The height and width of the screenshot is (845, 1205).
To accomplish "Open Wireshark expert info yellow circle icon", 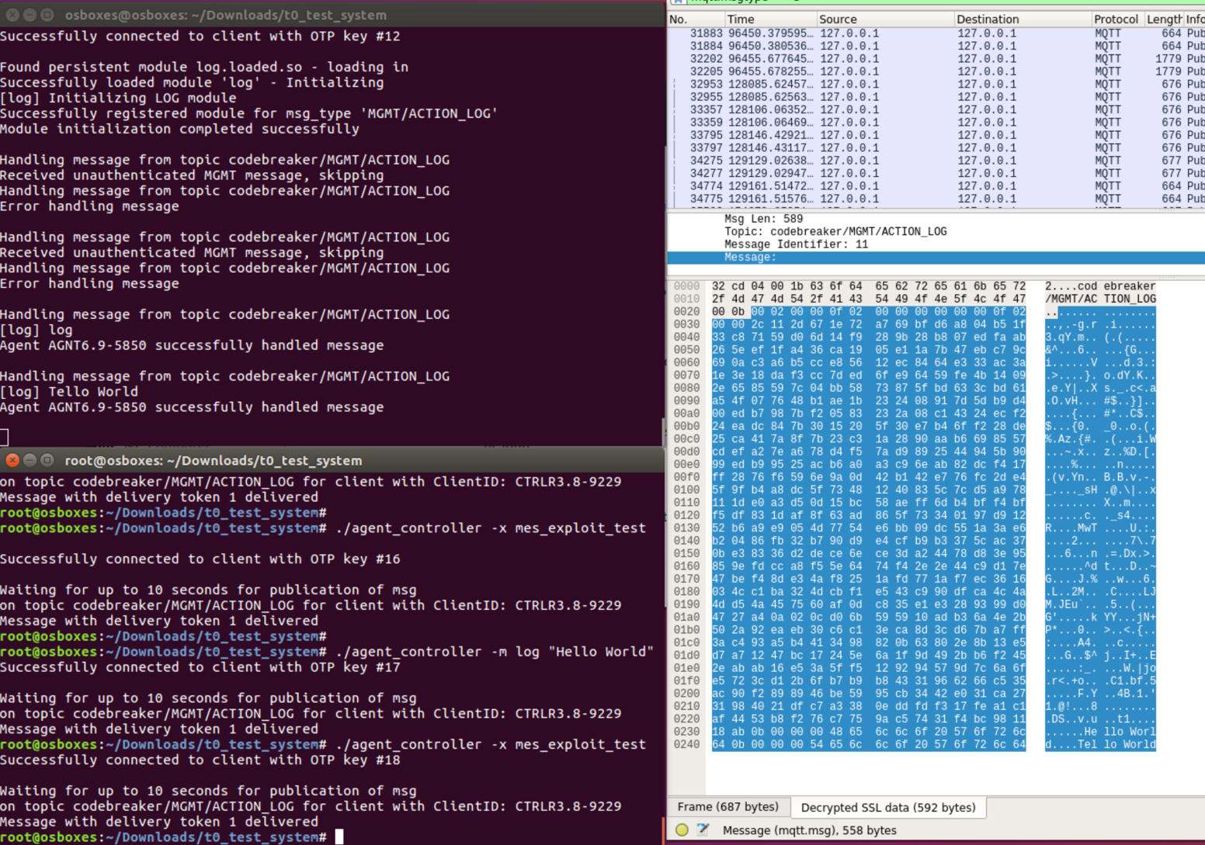I will point(682,829).
